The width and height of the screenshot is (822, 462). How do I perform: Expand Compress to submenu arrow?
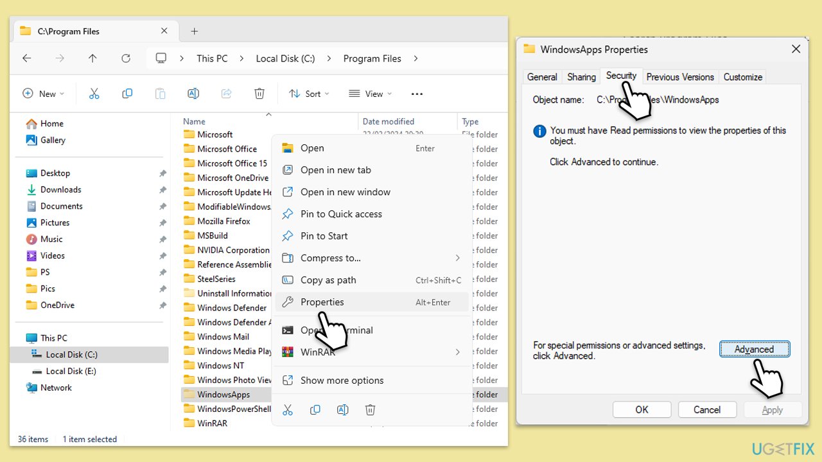pyautogui.click(x=457, y=258)
